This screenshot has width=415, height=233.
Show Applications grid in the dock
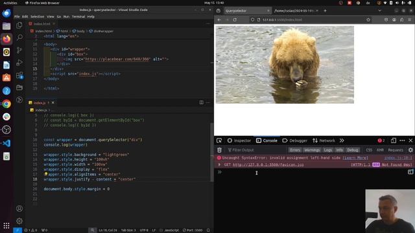click(x=6, y=225)
